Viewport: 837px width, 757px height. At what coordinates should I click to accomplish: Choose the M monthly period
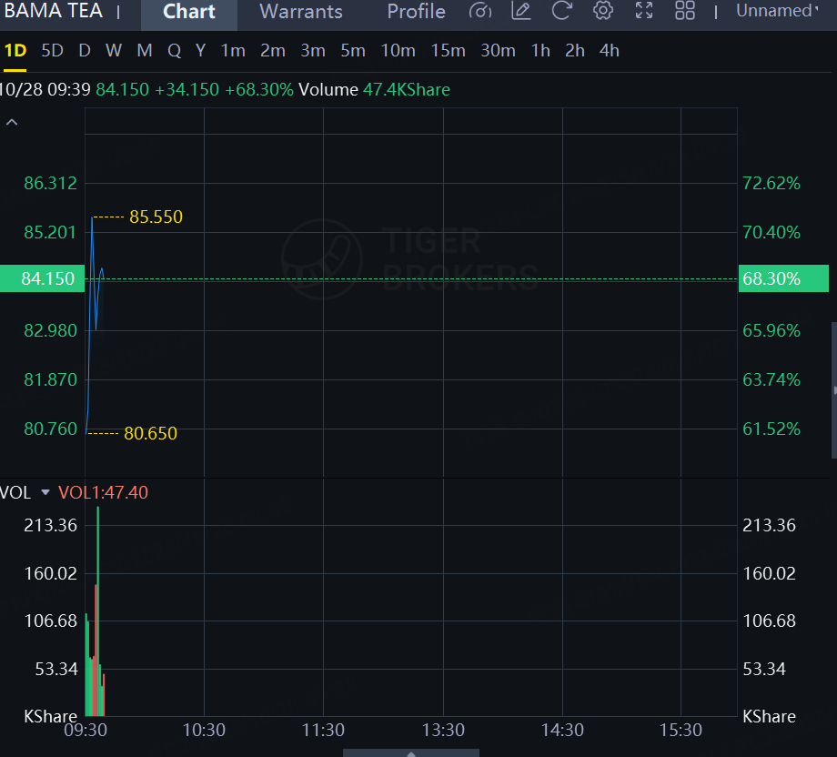pos(144,51)
